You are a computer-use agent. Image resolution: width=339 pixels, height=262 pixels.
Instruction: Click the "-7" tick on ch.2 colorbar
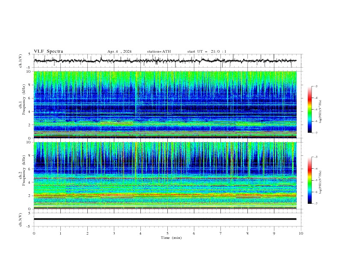315,203
